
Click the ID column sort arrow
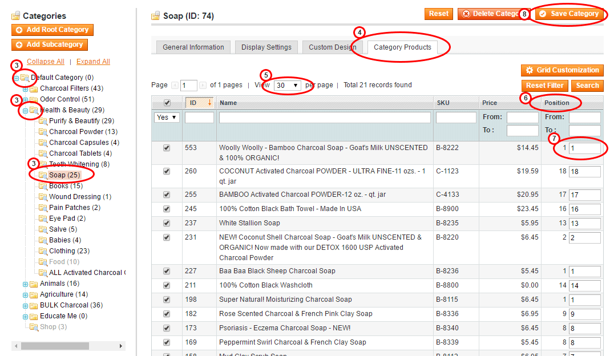(209, 103)
